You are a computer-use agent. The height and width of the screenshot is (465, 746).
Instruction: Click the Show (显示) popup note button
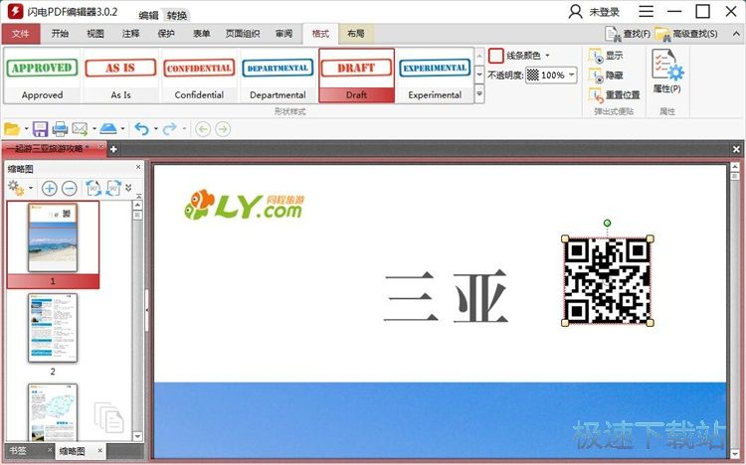click(x=606, y=56)
